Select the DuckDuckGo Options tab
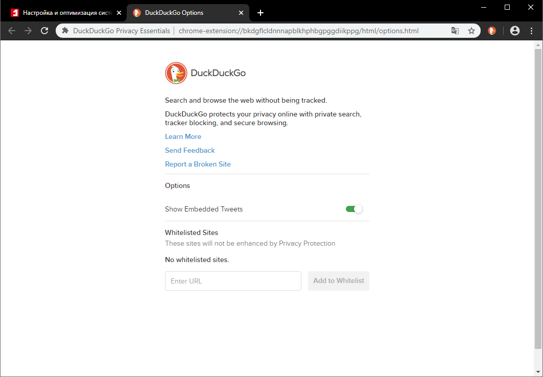Viewport: 543px width, 377px height. pos(188,13)
